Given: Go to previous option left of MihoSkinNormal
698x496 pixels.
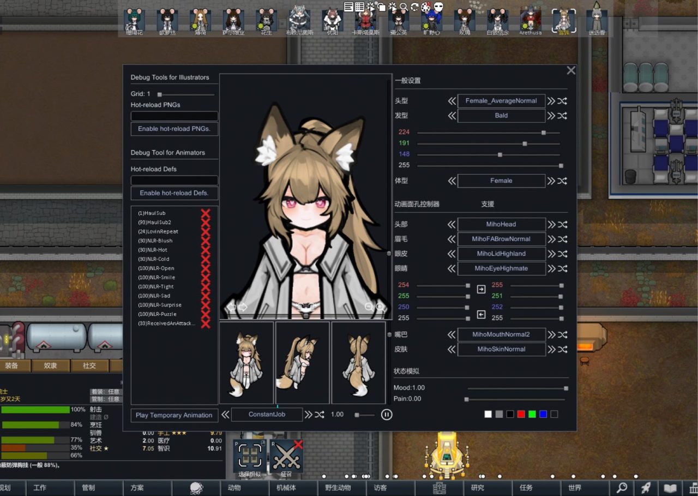Looking at the screenshot, I should point(452,349).
